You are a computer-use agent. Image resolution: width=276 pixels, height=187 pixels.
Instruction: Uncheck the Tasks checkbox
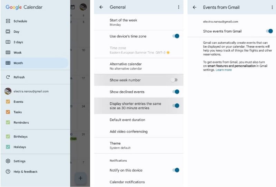click(x=8, y=112)
